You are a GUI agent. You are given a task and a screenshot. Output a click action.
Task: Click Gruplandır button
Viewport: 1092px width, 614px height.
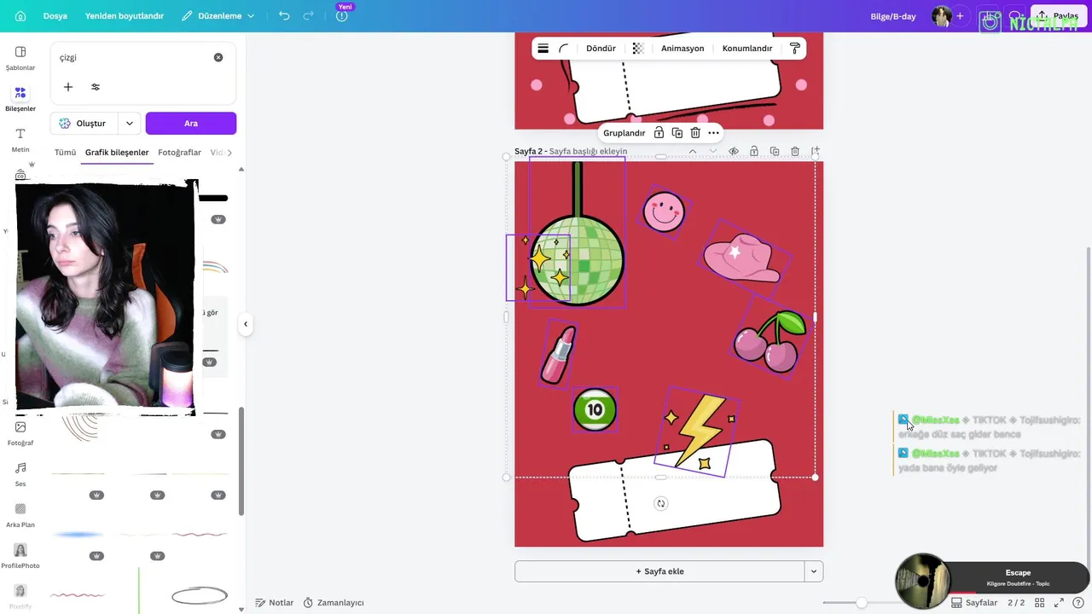point(624,133)
